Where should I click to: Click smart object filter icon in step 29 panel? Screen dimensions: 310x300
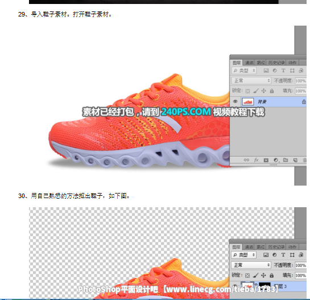coord(301,71)
